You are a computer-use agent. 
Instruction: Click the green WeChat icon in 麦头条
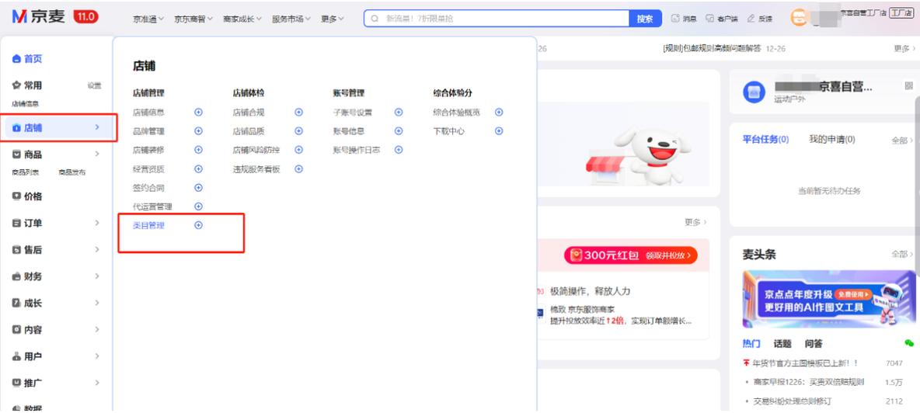tap(909, 343)
